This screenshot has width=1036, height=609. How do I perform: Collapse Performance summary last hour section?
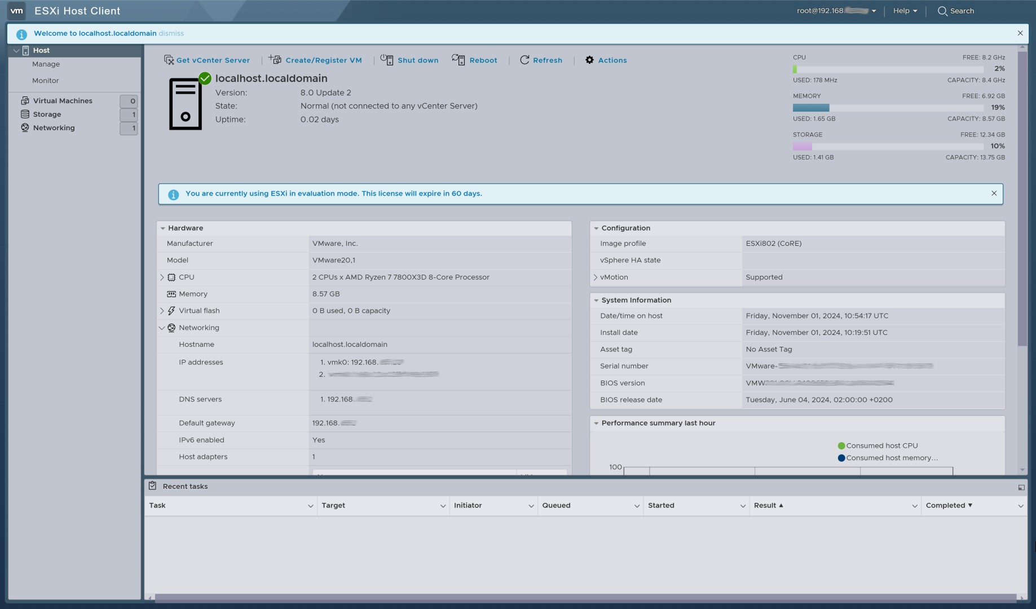(596, 423)
